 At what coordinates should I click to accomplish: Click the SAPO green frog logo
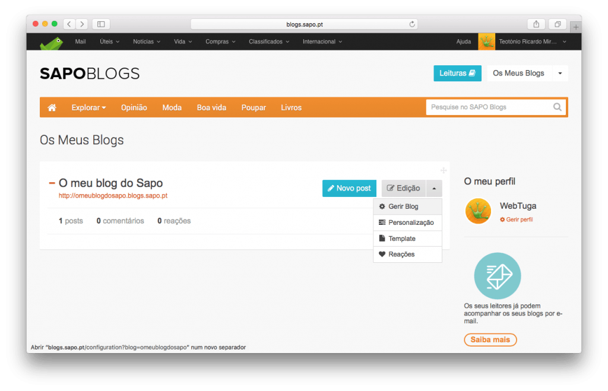(51, 43)
